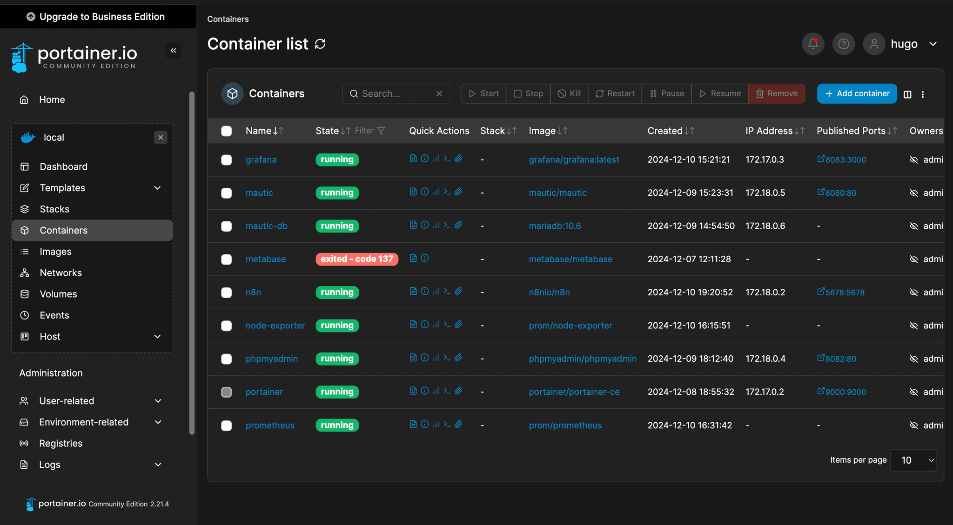Click the sidebar vertical scrollbar
953x525 pixels.
tap(192, 263)
